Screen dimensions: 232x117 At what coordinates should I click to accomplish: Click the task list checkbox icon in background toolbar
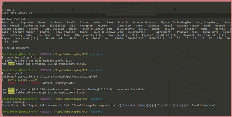144,61
